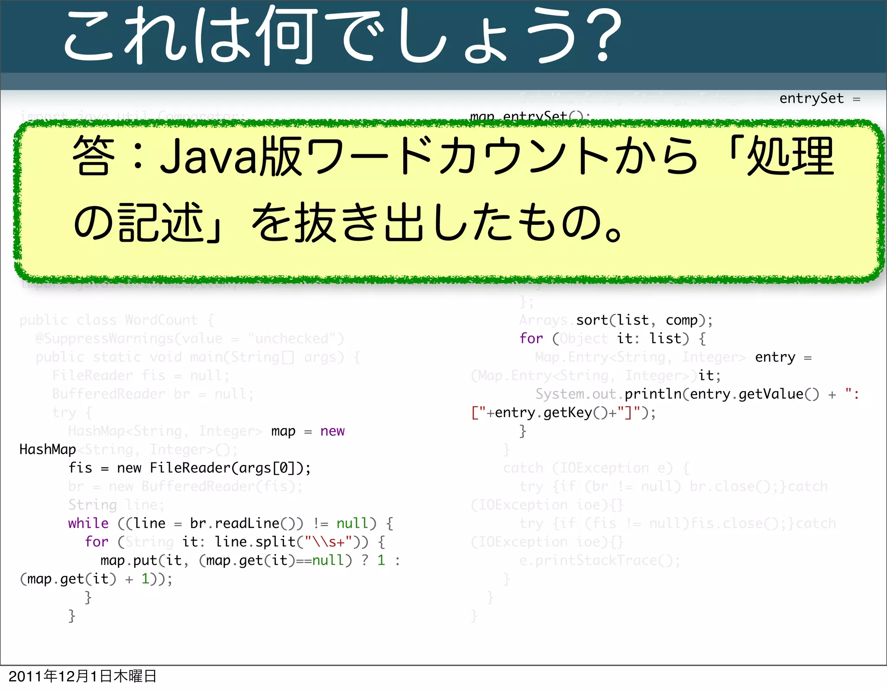Click the code line fis = new FileReader(args[0]);
This screenshot has width=887, height=690.
pos(190,468)
